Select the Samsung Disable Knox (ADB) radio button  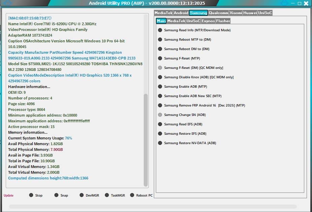[x=160, y=77]
